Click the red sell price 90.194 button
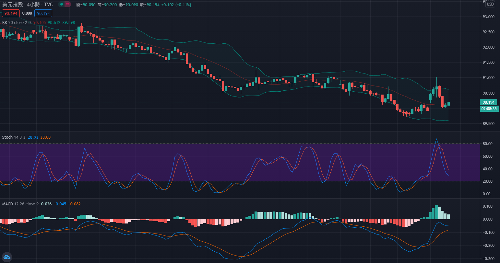 coord(11,13)
